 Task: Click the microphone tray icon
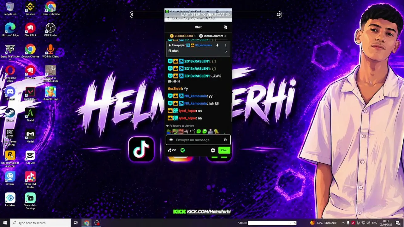pyautogui.click(x=348, y=223)
